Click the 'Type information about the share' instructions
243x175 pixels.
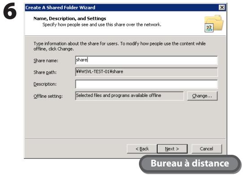point(120,46)
